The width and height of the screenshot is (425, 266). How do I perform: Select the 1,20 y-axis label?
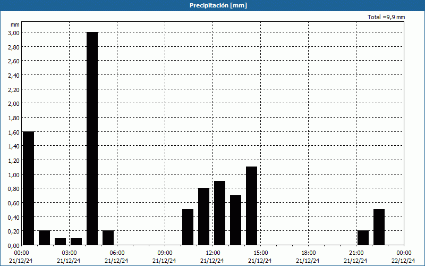[14, 160]
